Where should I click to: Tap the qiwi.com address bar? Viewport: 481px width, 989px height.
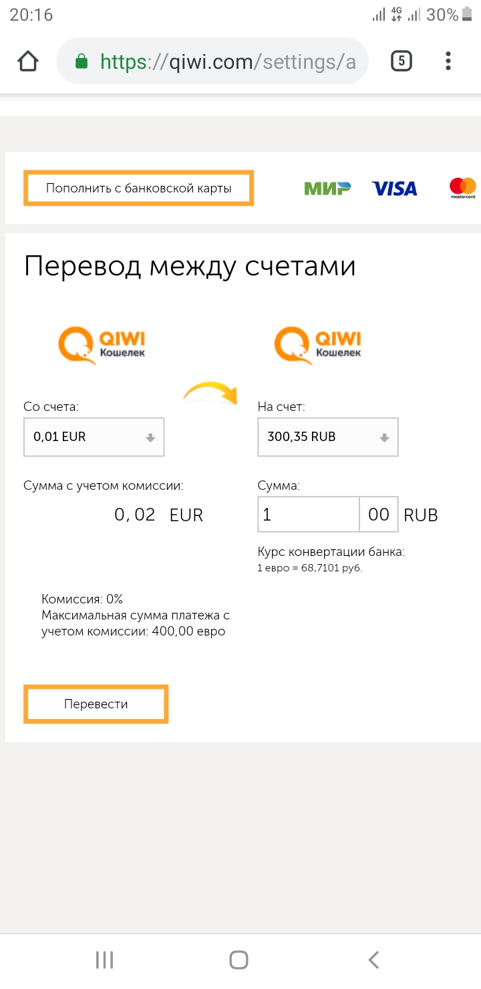227,62
